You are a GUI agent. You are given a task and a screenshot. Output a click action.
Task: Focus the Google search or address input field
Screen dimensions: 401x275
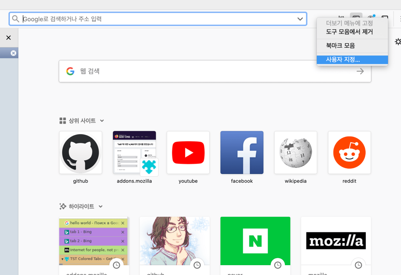coord(158,19)
